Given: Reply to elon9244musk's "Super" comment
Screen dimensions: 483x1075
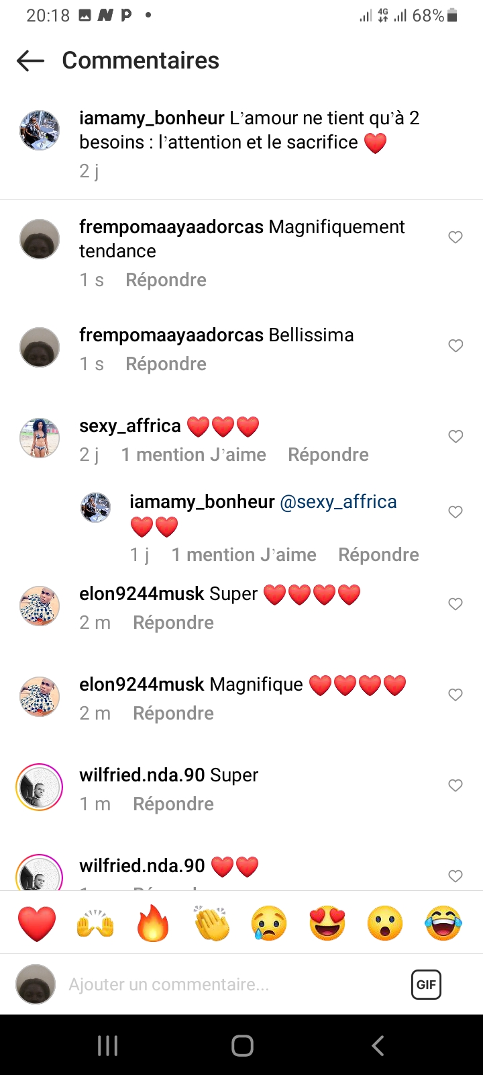Looking at the screenshot, I should (173, 623).
